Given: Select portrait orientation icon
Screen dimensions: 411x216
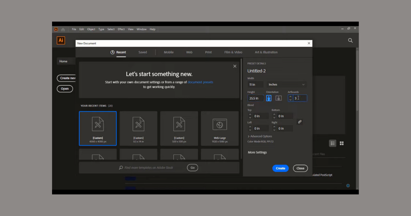Looking at the screenshot, I should (269, 98).
